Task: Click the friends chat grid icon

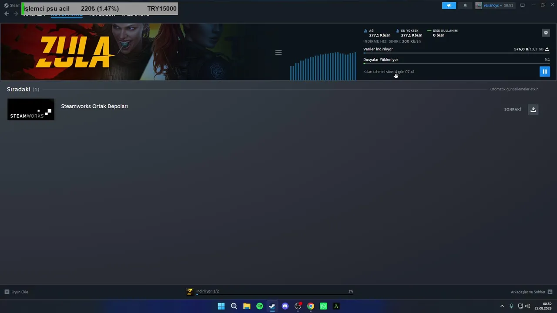Action: [550, 292]
